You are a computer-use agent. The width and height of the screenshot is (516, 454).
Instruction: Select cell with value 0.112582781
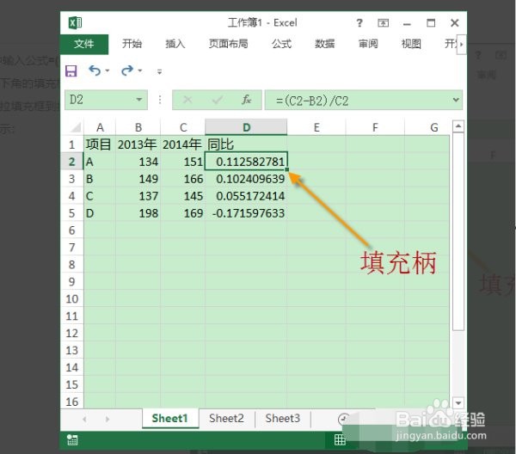246,162
